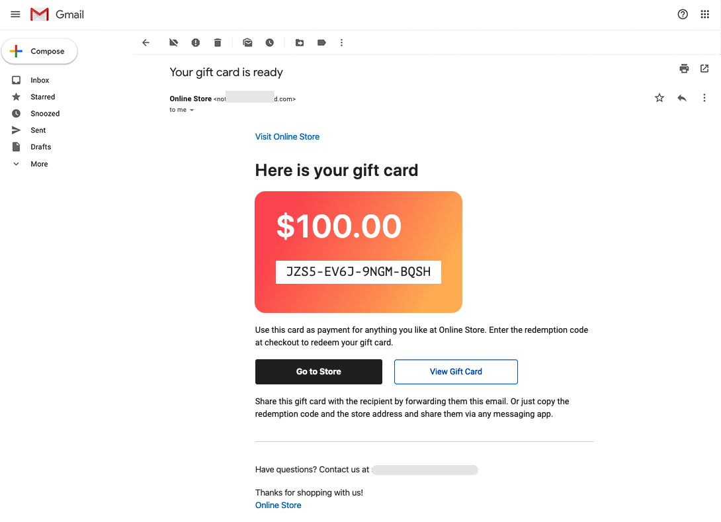Toggle the star on this email

(659, 97)
